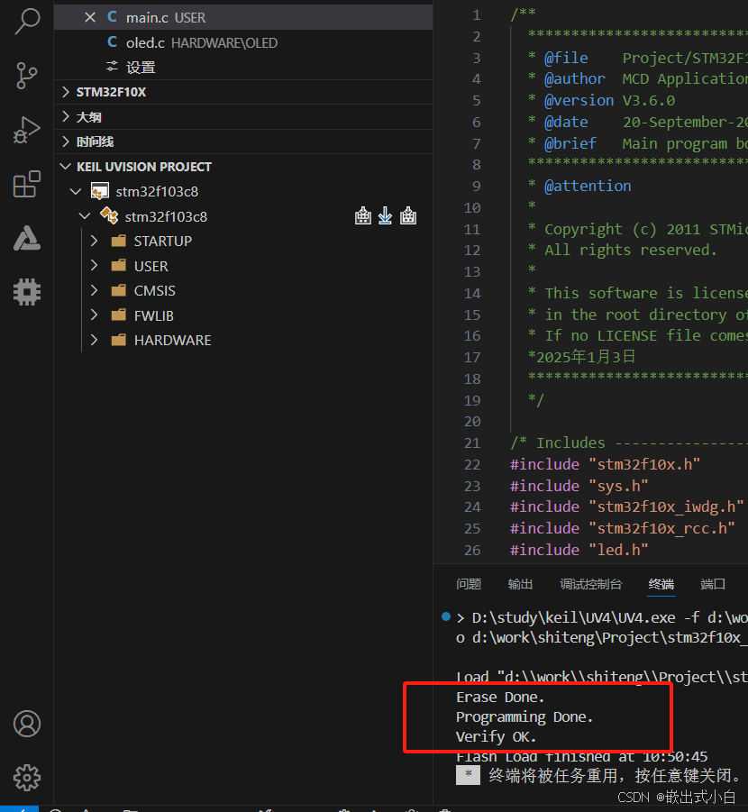This screenshot has width=748, height=812.
Task: Open the Search view in activity bar
Action: (27, 22)
